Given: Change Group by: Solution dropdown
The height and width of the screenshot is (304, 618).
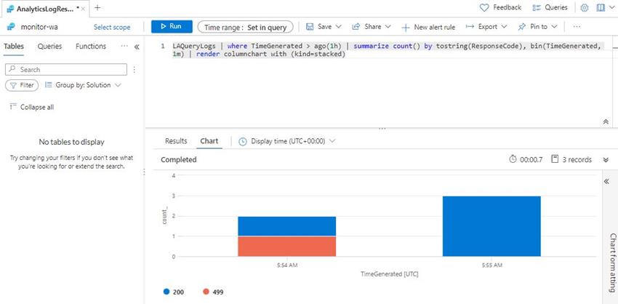Looking at the screenshot, I should (x=83, y=85).
